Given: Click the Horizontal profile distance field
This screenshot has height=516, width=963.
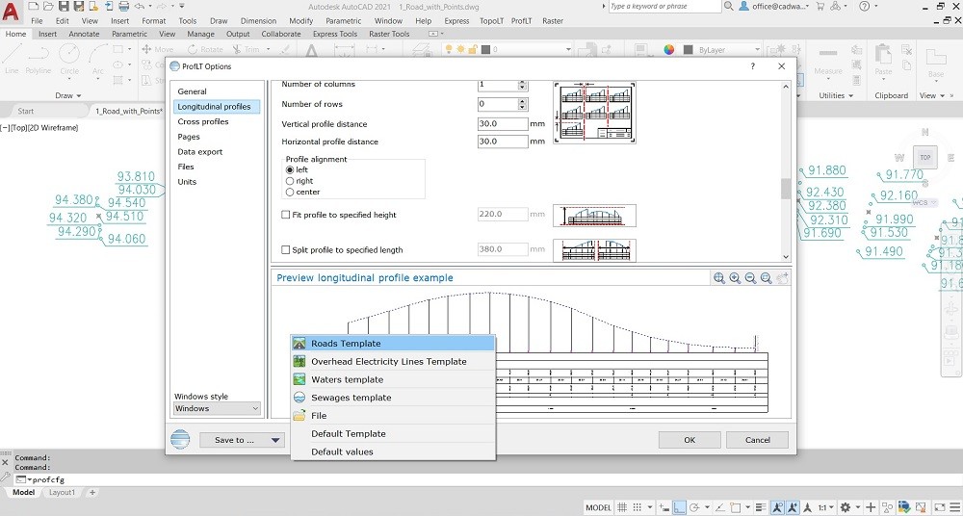Looking at the screenshot, I should [x=503, y=142].
